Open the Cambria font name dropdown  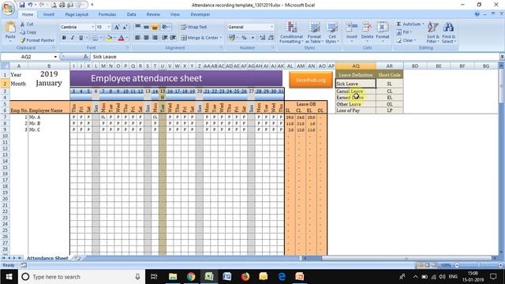(x=92, y=27)
